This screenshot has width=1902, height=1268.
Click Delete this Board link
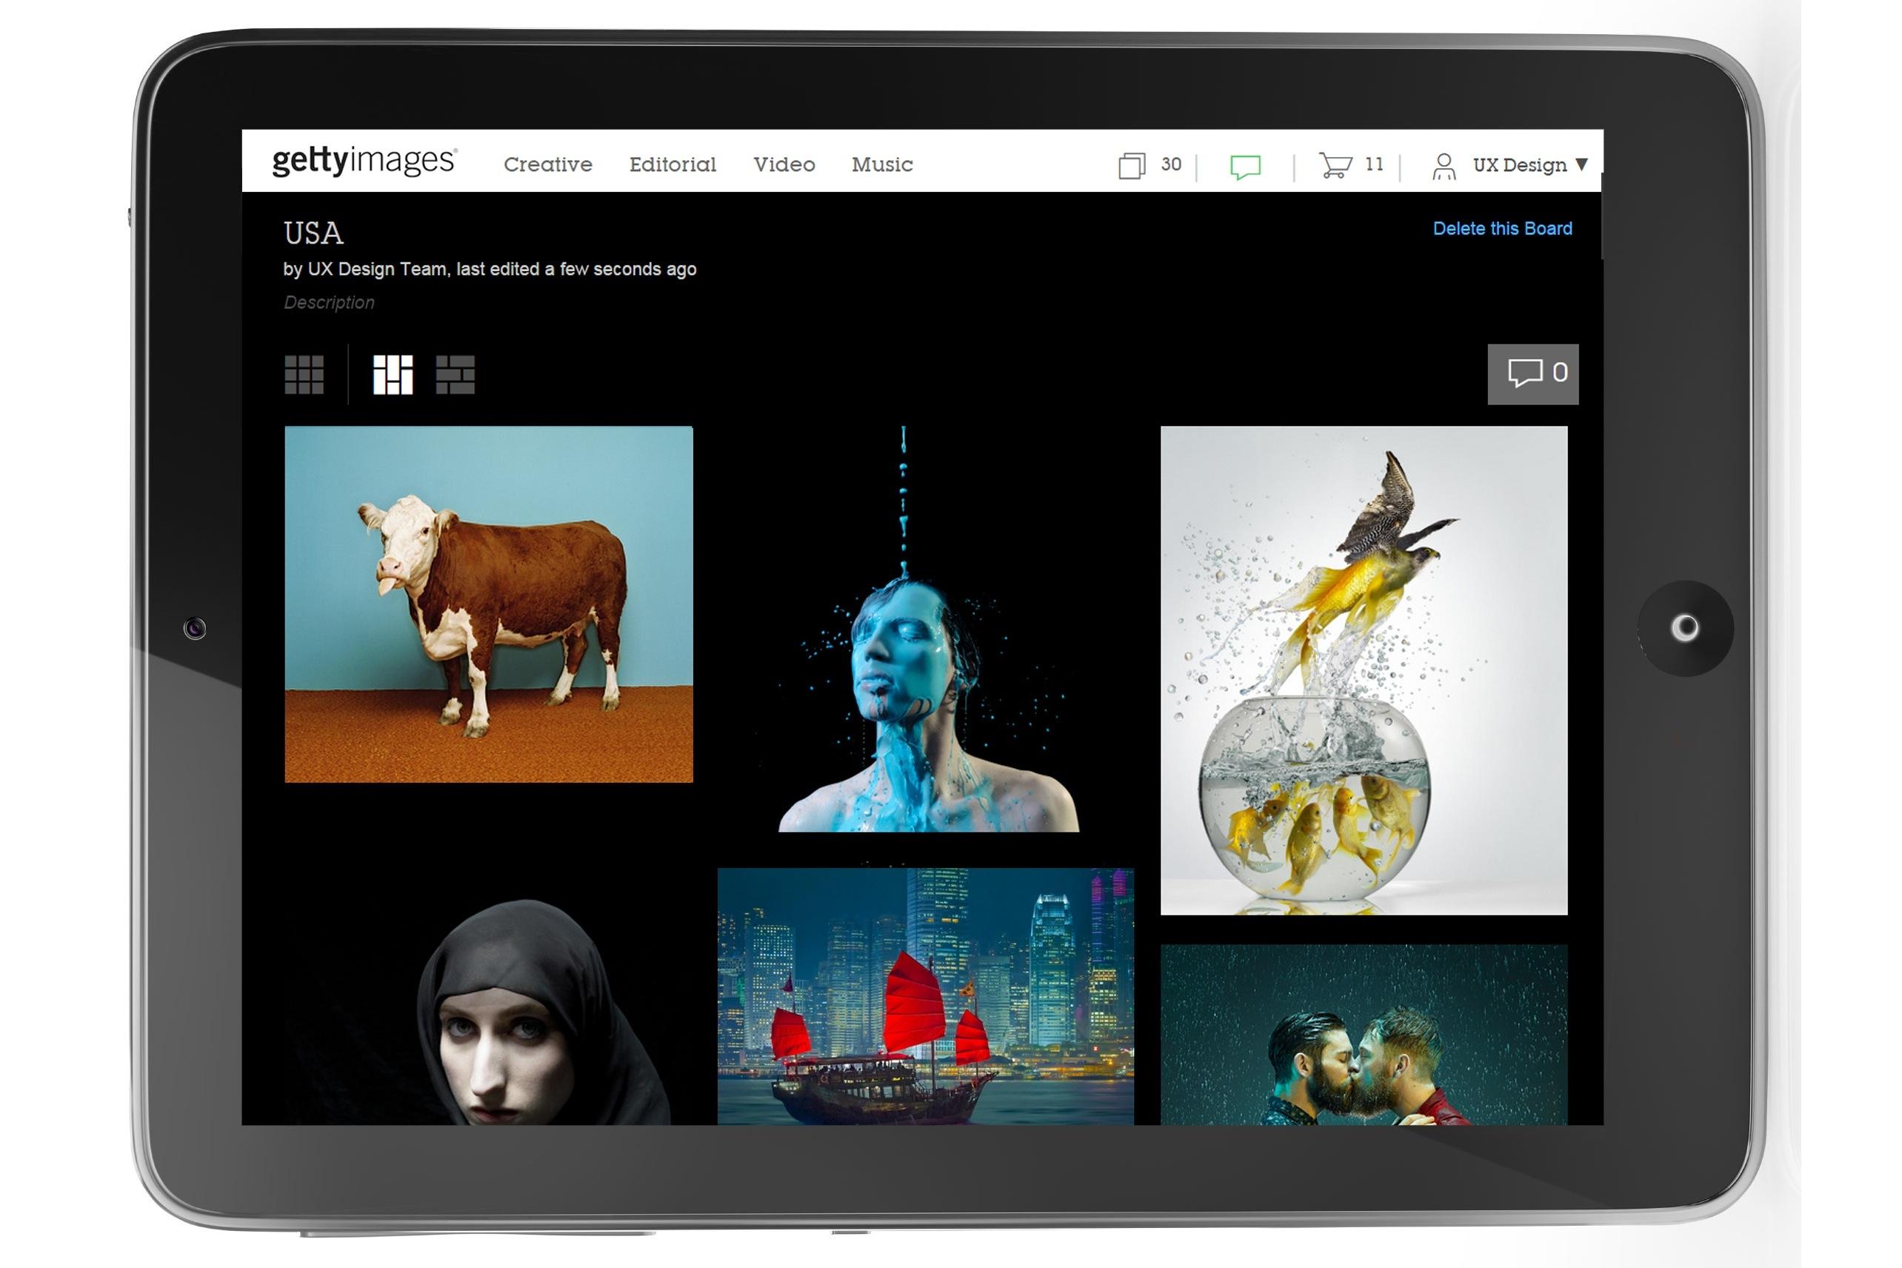pyautogui.click(x=1506, y=228)
